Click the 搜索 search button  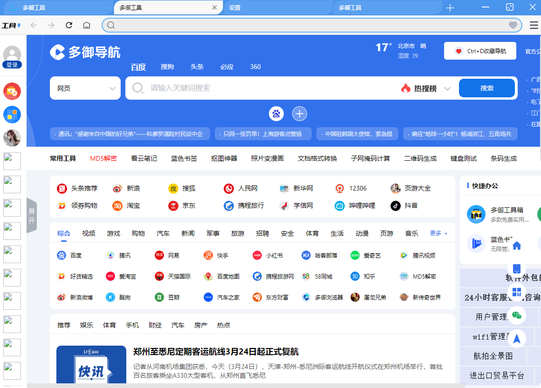486,88
